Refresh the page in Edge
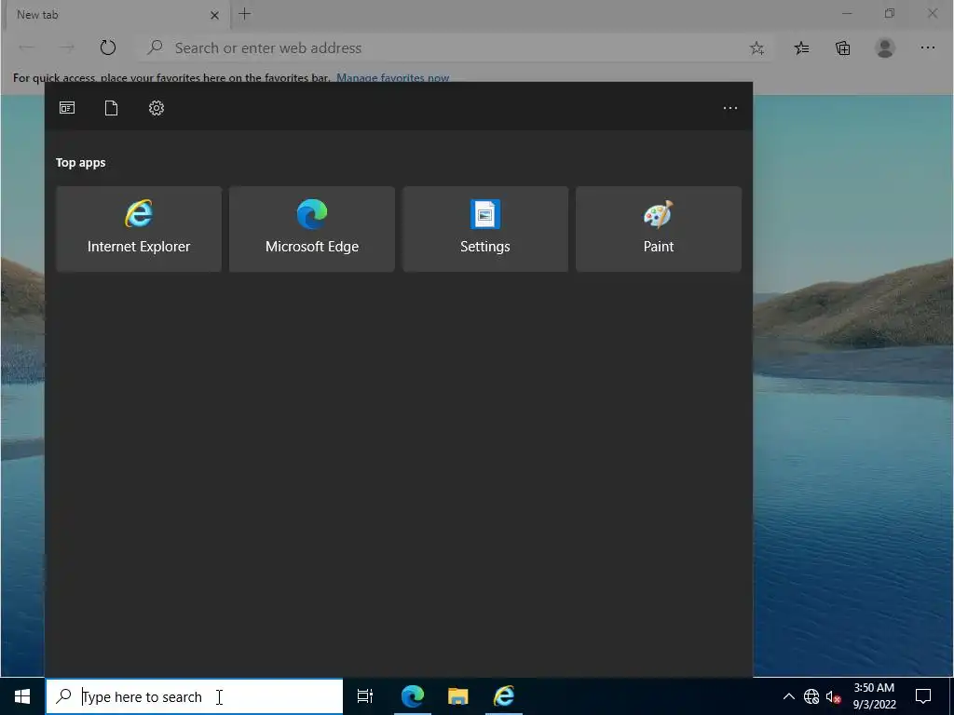 pyautogui.click(x=108, y=47)
